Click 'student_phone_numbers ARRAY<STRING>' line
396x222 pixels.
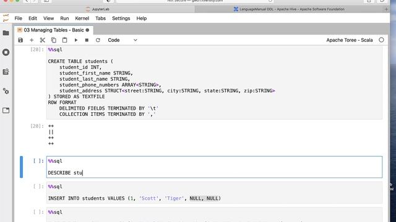[x=110, y=85]
